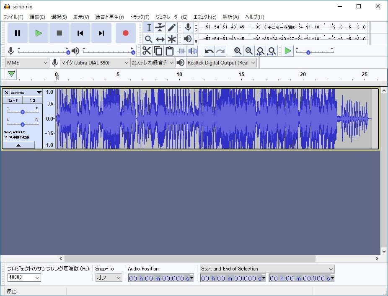Open the project sampling rate 48000 dropdown
This screenshot has height=296, width=388.
point(24,278)
